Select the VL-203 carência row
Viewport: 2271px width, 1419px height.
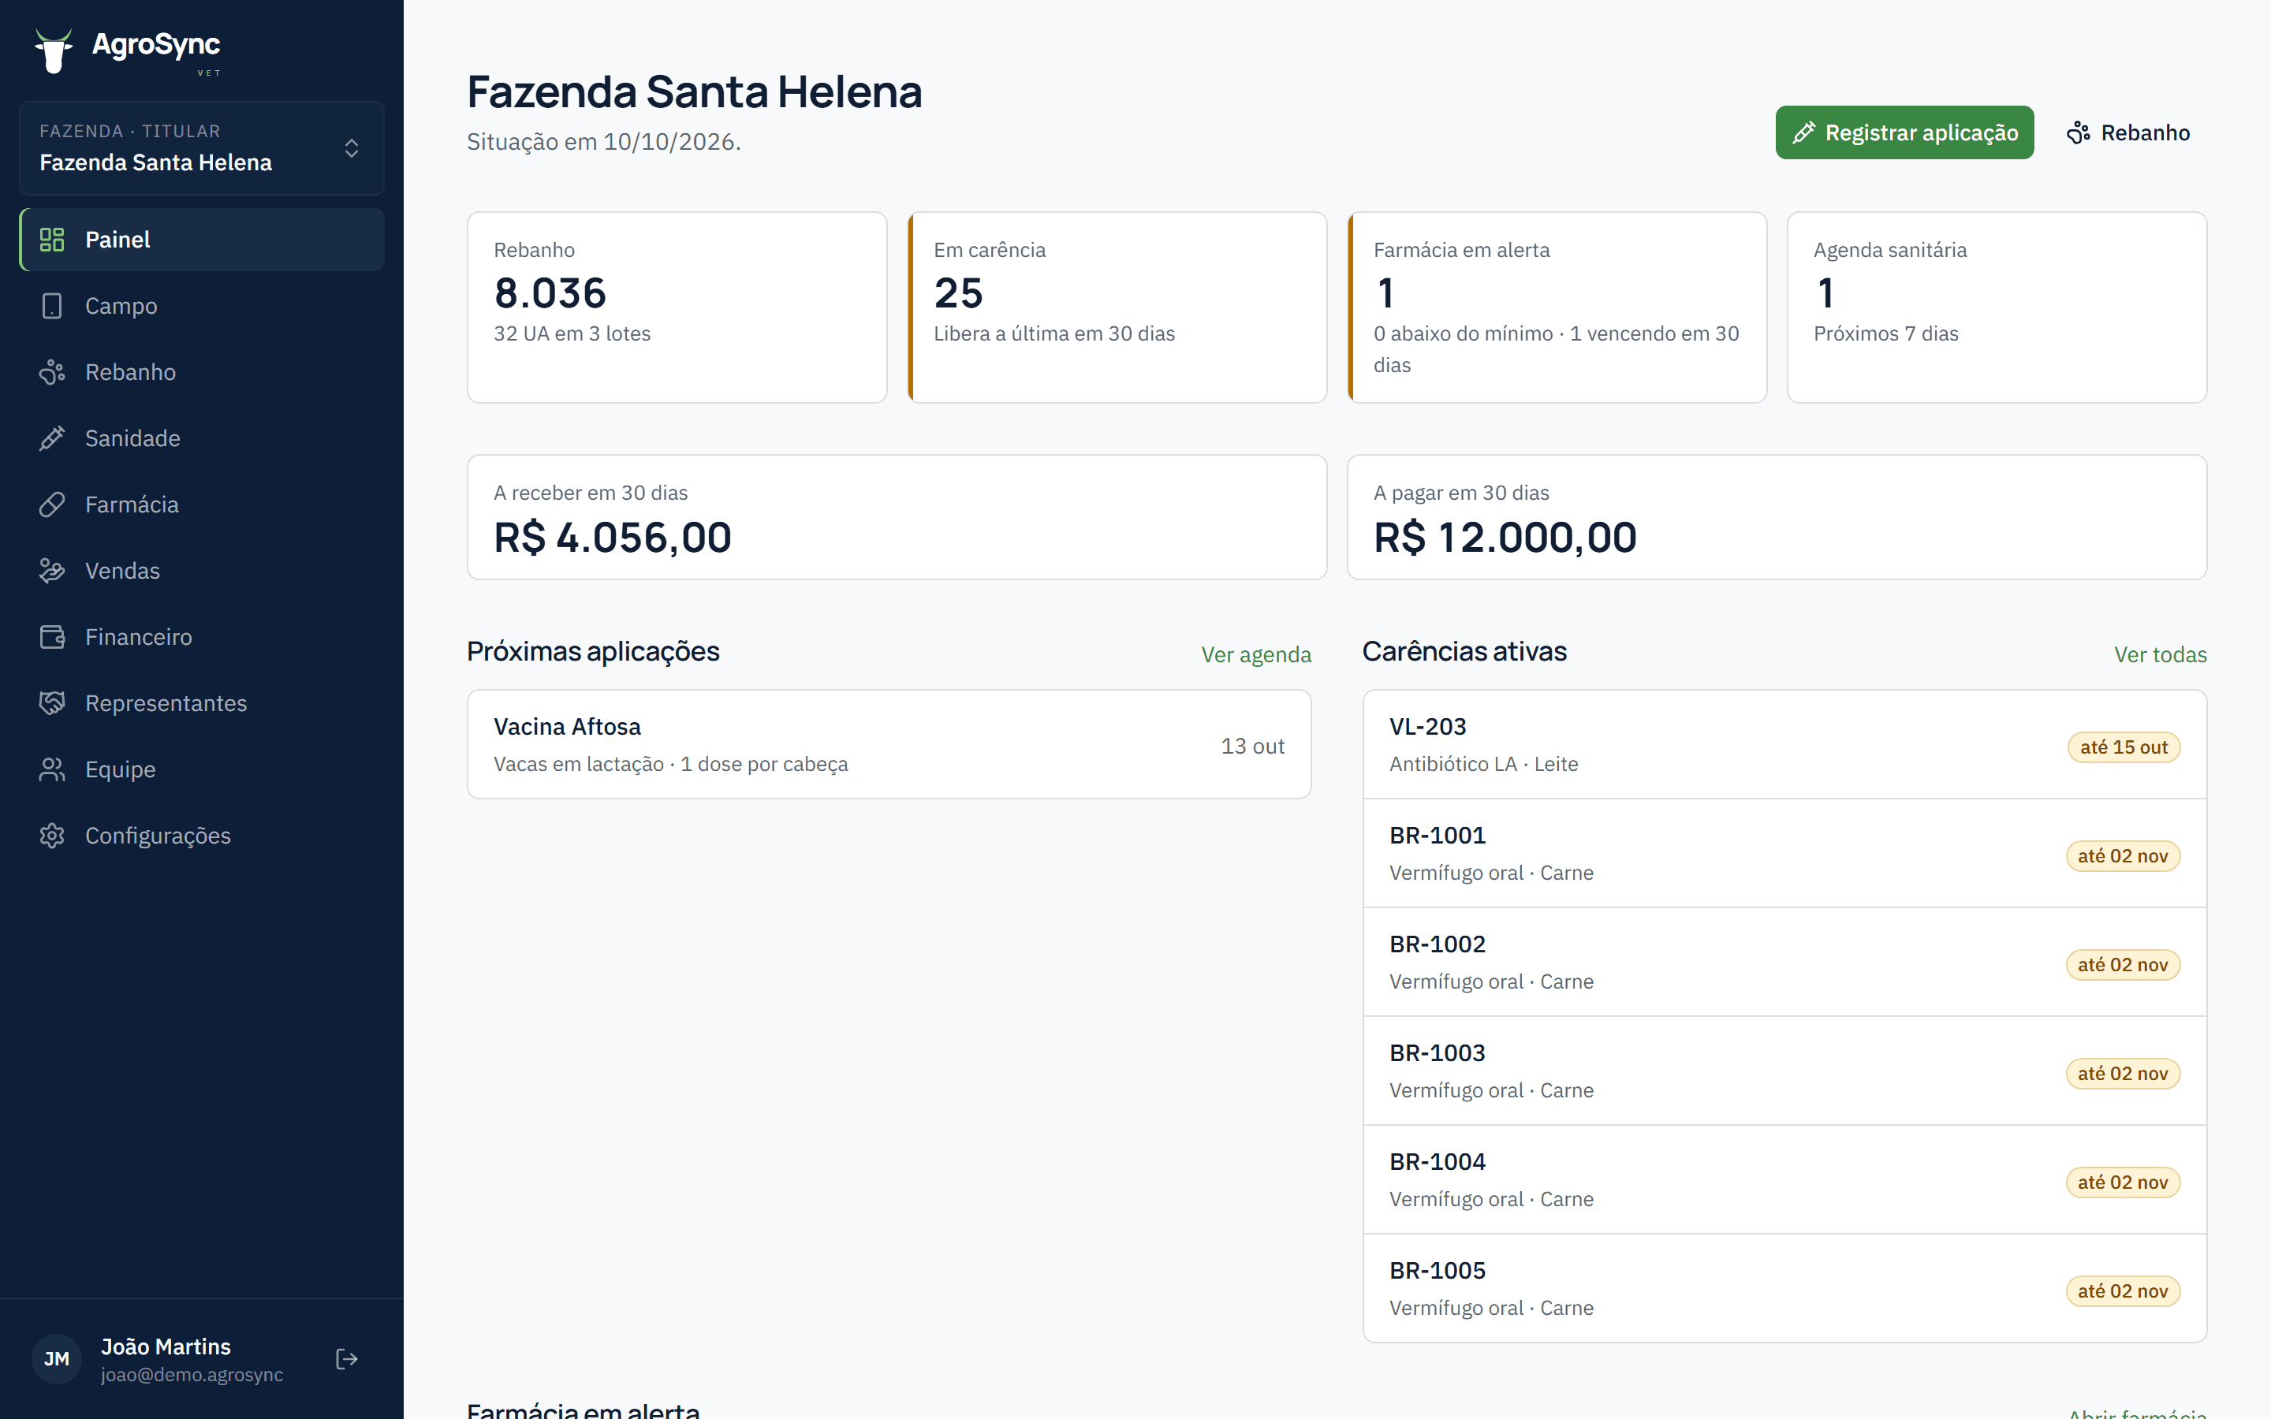tap(1784, 744)
